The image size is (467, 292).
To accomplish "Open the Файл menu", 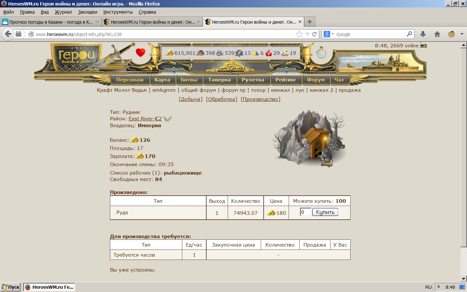I will (8, 12).
